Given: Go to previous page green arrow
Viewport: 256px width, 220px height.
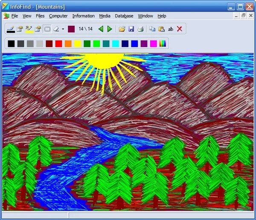Looking at the screenshot, I should [101, 29].
